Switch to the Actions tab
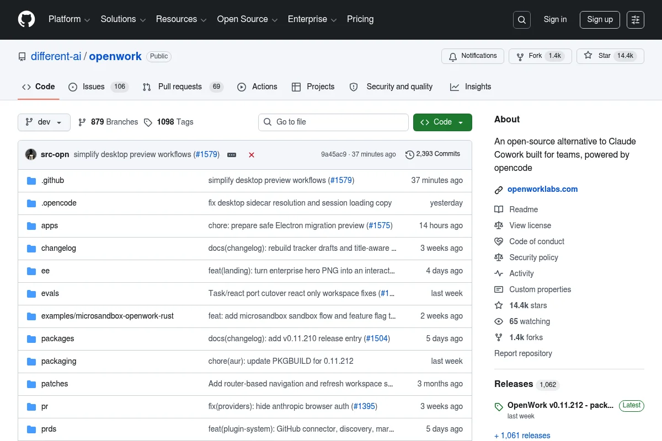The width and height of the screenshot is (662, 441). coord(257,87)
